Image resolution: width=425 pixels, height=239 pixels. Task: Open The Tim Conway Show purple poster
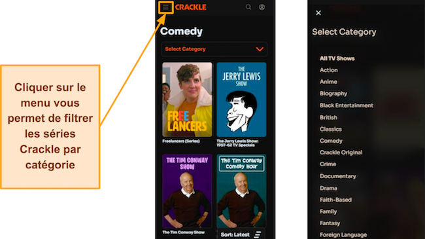coord(187,191)
